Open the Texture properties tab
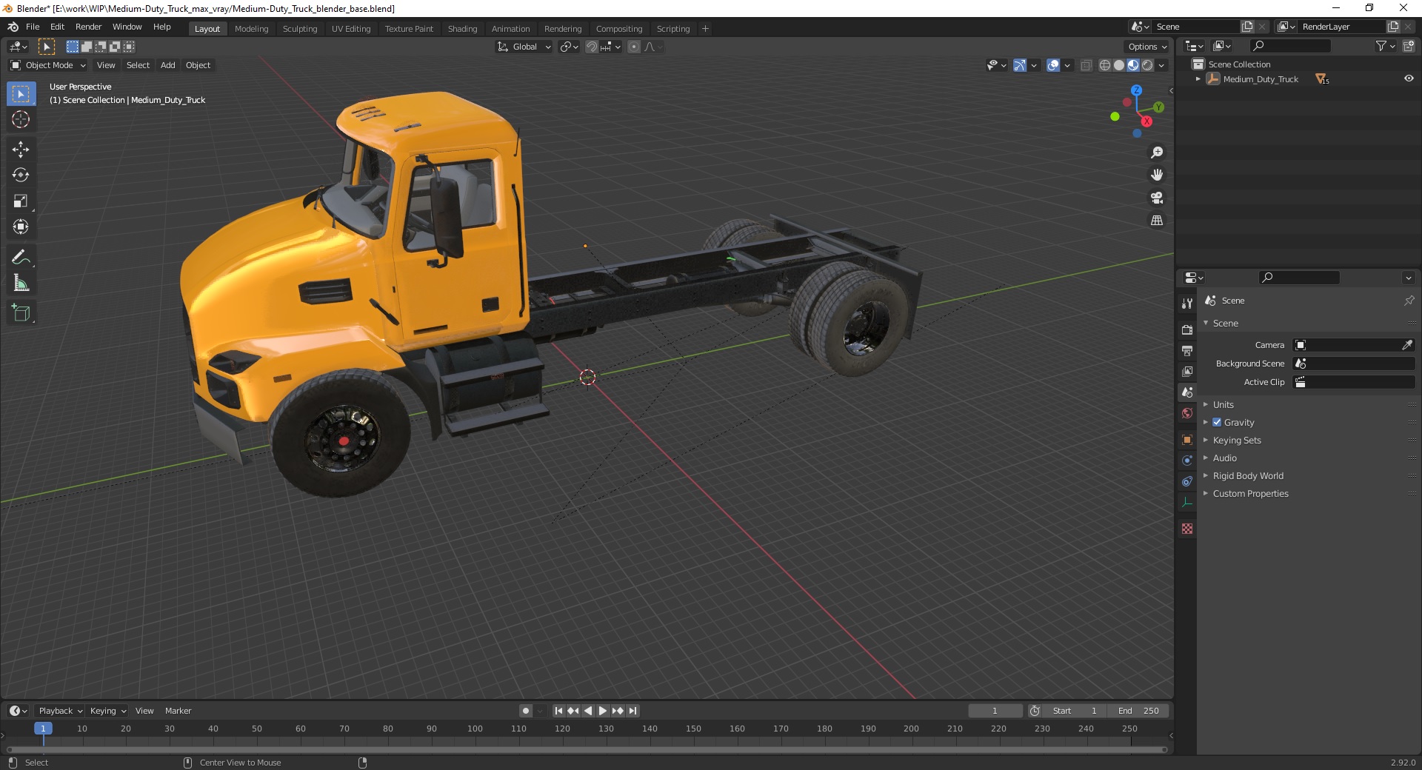 point(1187,529)
